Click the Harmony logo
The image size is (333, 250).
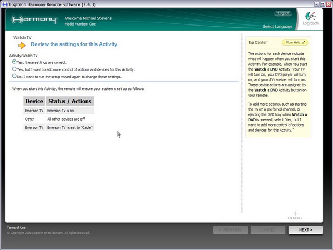pos(34,20)
